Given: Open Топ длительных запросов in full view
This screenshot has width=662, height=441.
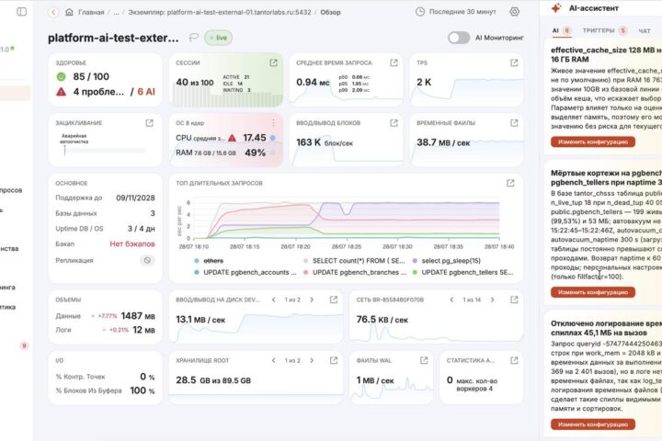Looking at the screenshot, I should 510,183.
